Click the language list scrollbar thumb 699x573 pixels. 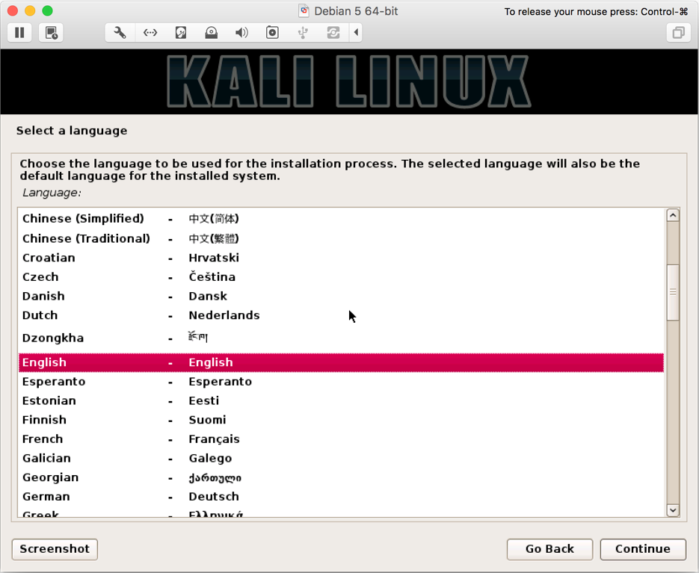click(x=673, y=292)
